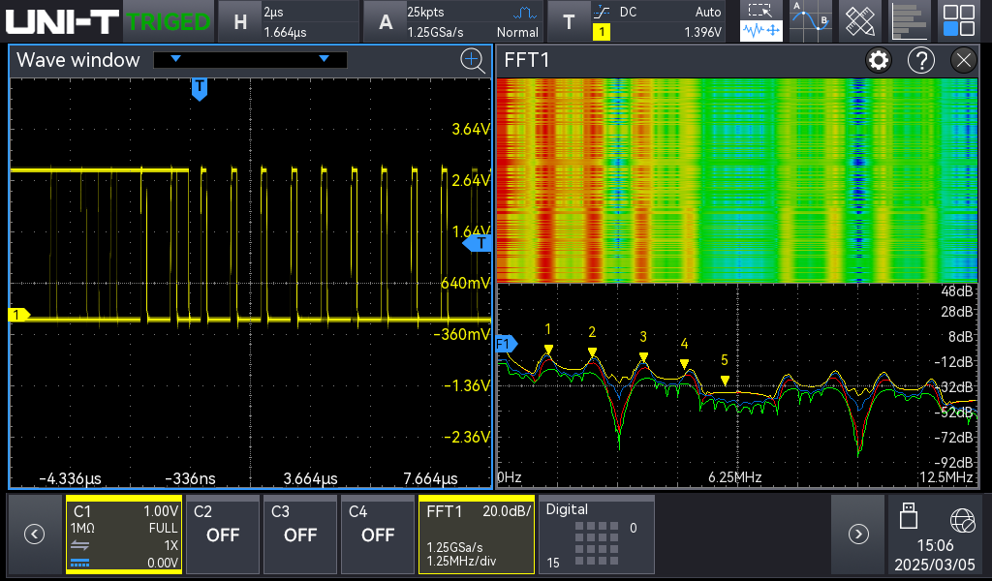Select the region-select zoom tool icon
992x581 pixels.
(x=761, y=12)
